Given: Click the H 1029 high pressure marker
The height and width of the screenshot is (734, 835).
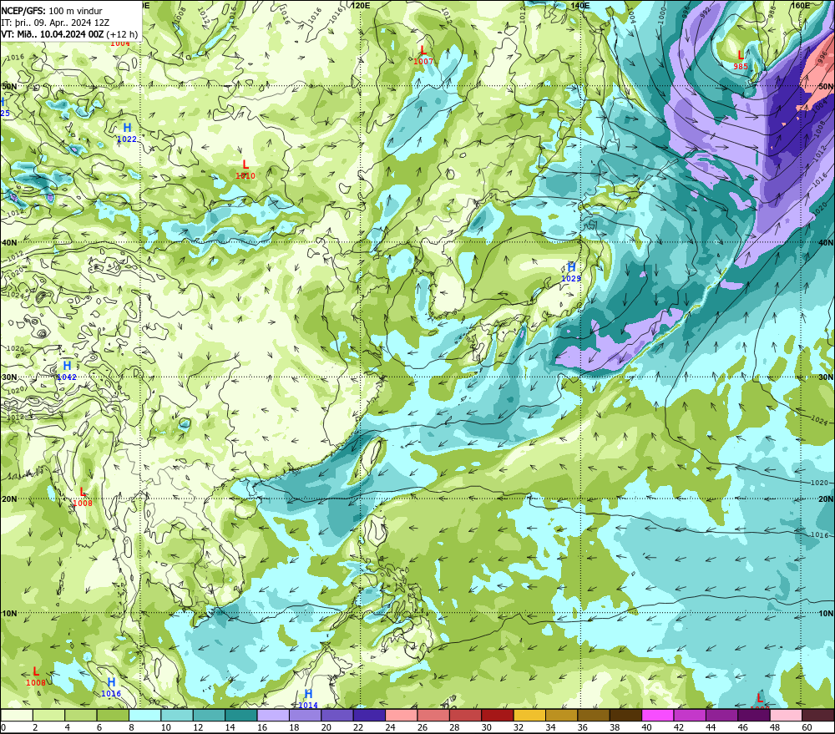Looking at the screenshot, I should 571,272.
